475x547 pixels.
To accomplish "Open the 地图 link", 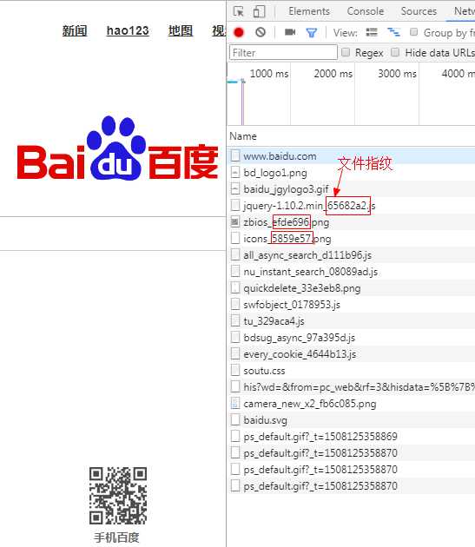I will coord(181,30).
